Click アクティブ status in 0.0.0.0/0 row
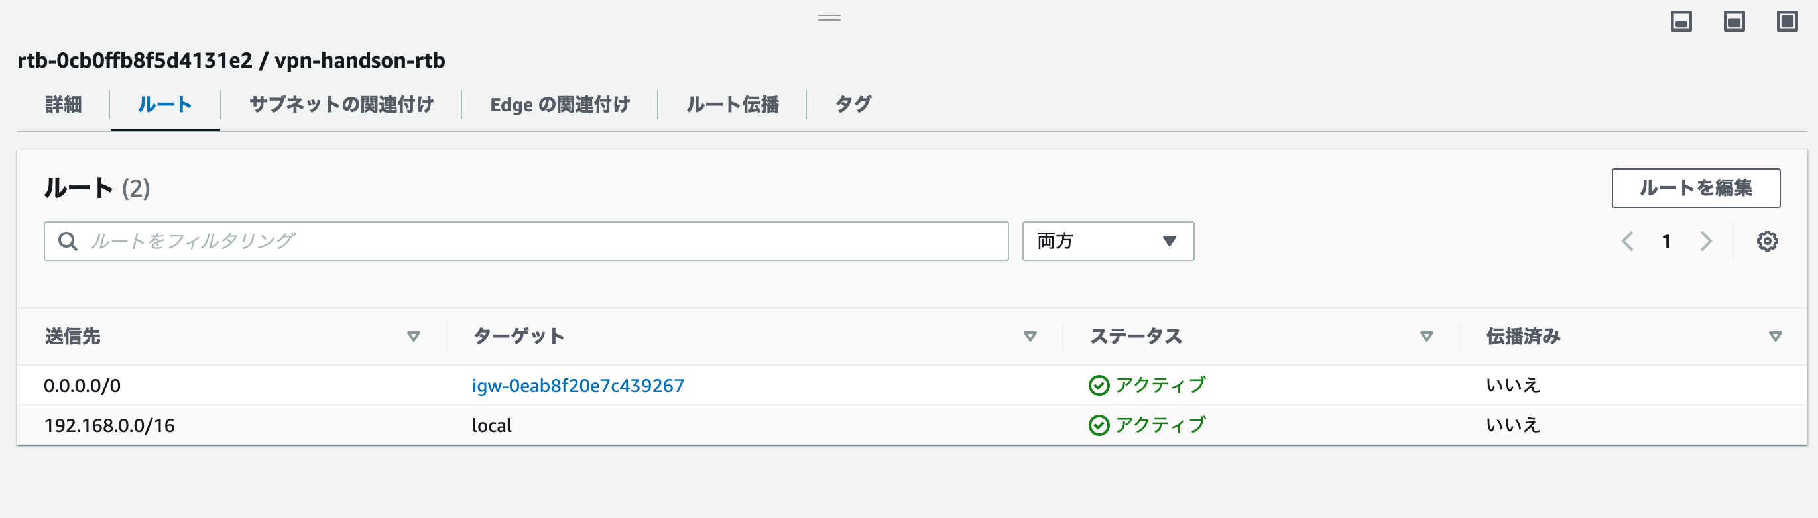The height and width of the screenshot is (518, 1818). pyautogui.click(x=1160, y=386)
